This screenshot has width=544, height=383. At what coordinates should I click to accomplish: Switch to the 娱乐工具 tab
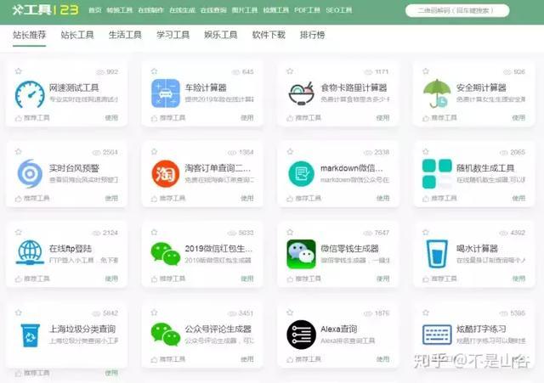(221, 35)
